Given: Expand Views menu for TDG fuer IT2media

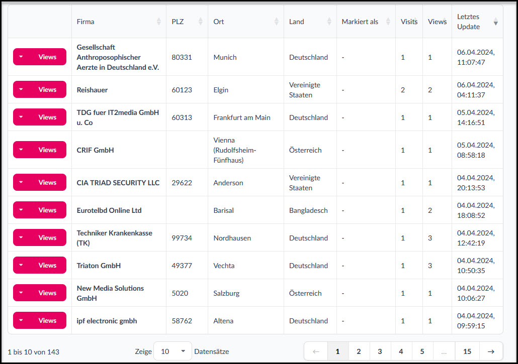Looking at the screenshot, I should (x=40, y=117).
